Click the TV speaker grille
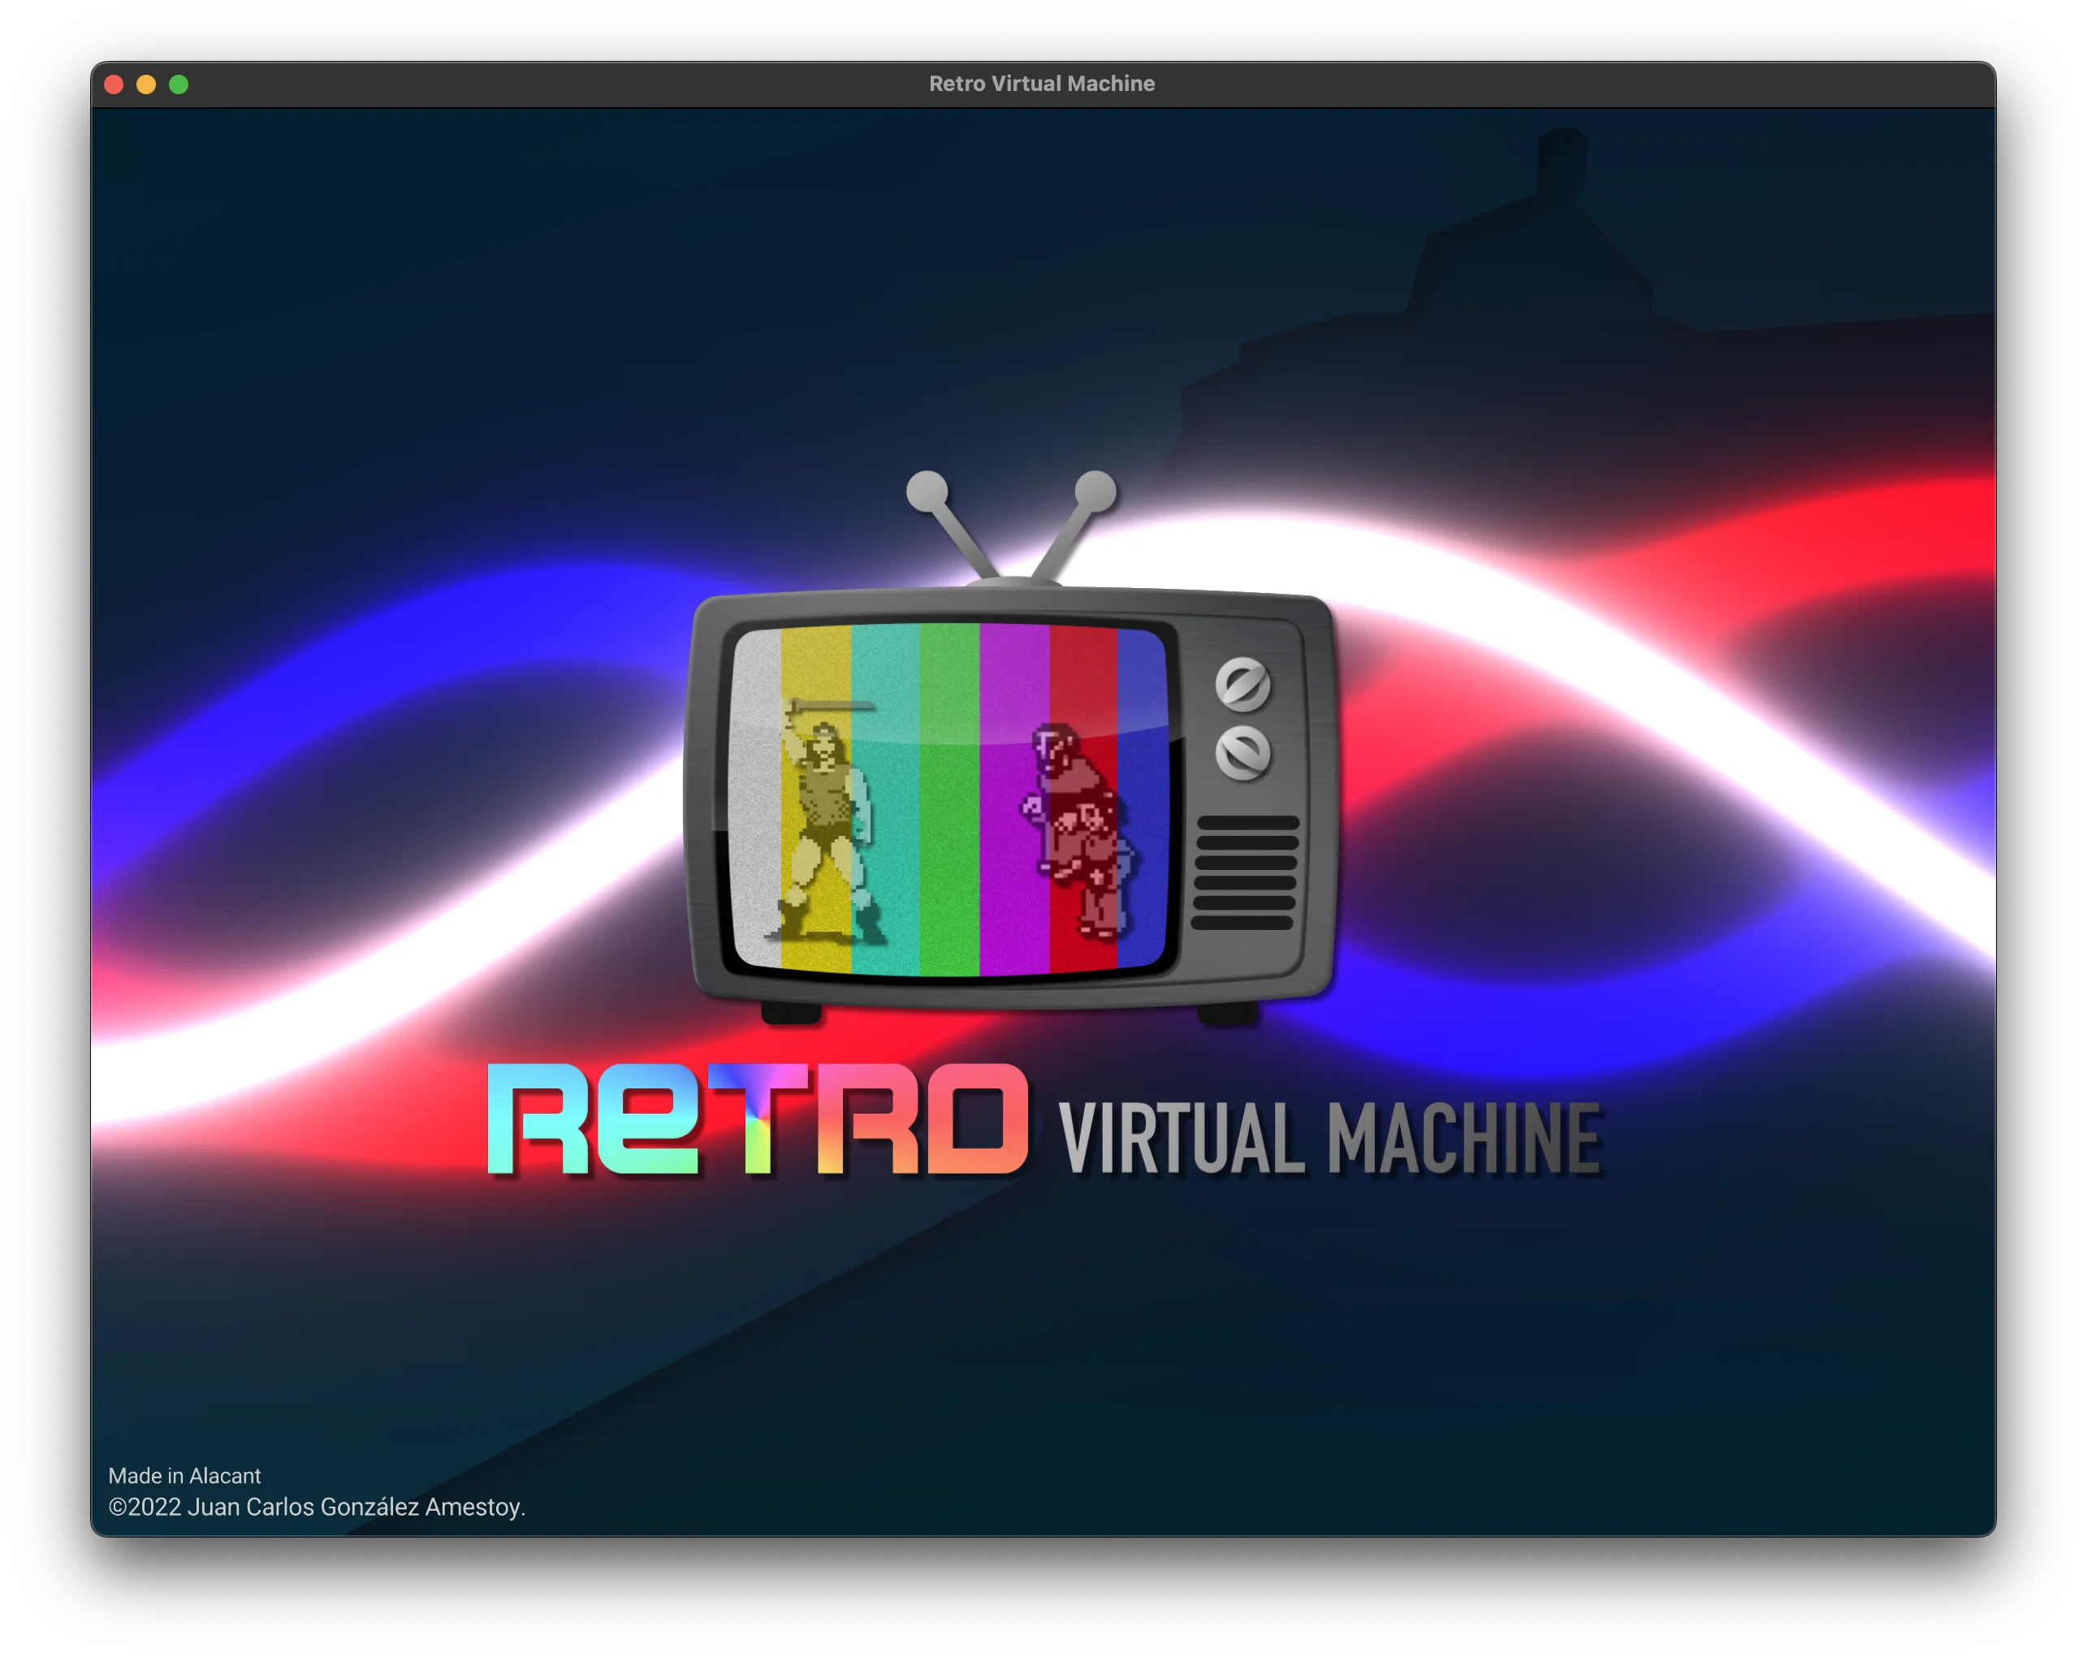This screenshot has height=1657, width=2087. (1245, 872)
